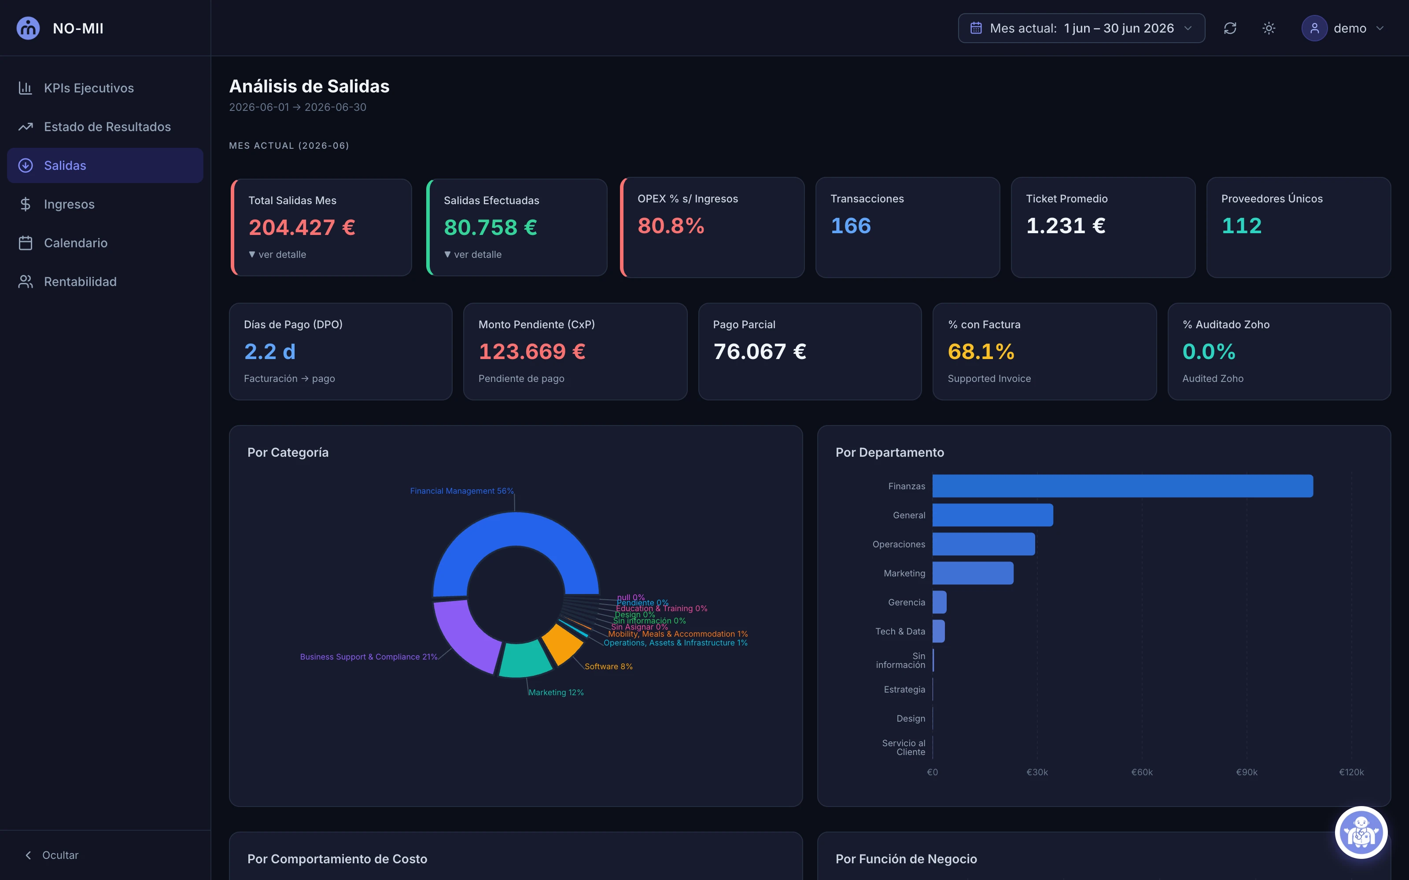The image size is (1409, 880).
Task: Click the KPIs Ejecutivos bar chart icon
Action: point(25,88)
